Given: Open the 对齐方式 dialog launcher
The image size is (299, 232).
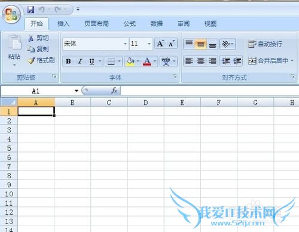Looking at the screenshot, I should tap(292, 76).
